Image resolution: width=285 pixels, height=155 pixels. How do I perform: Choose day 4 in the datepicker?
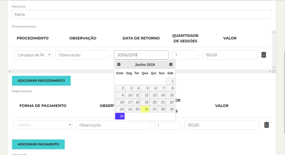point(137,88)
